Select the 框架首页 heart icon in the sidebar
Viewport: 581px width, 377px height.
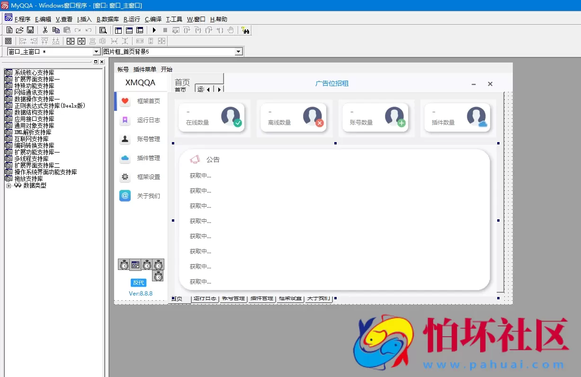click(124, 101)
